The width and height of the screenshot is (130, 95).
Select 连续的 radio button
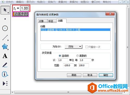click(60, 56)
